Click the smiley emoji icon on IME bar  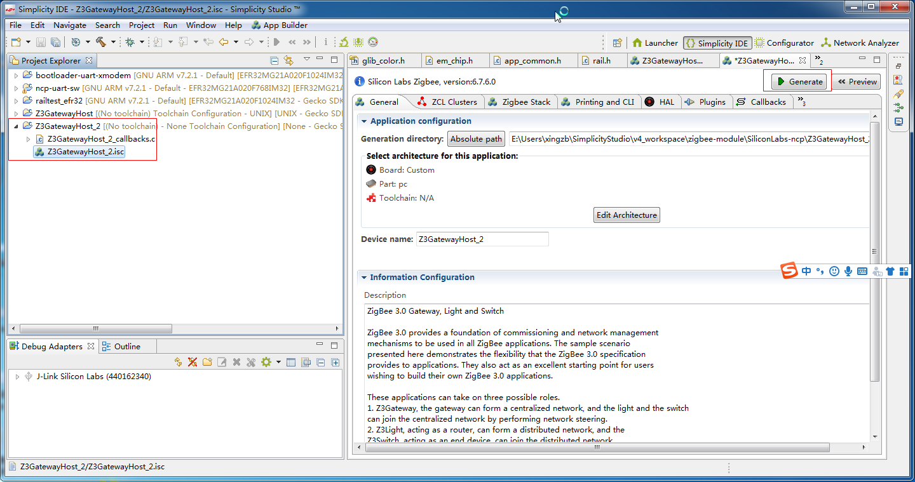(834, 271)
